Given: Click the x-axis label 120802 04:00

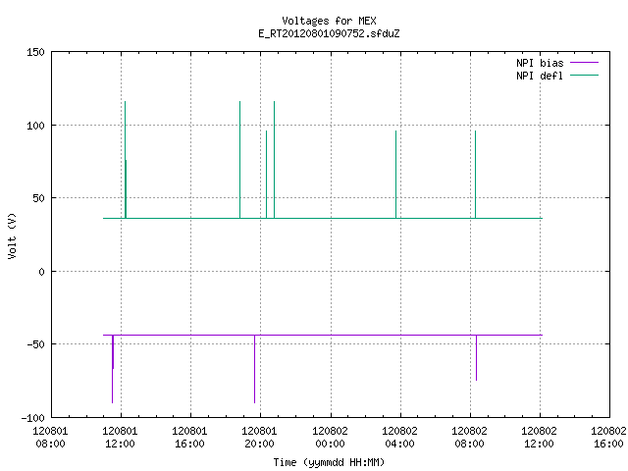Looking at the screenshot, I should point(399,438).
